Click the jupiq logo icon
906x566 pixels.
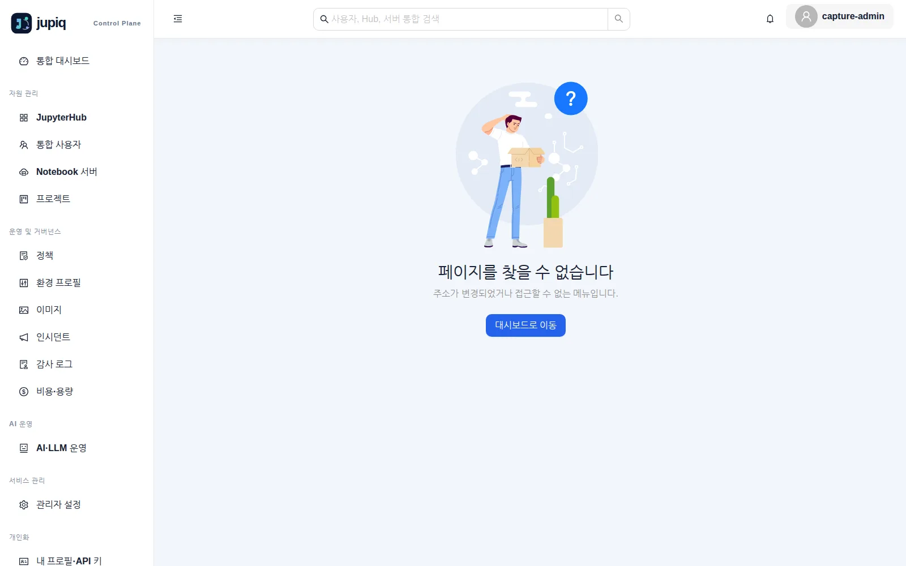(x=22, y=23)
